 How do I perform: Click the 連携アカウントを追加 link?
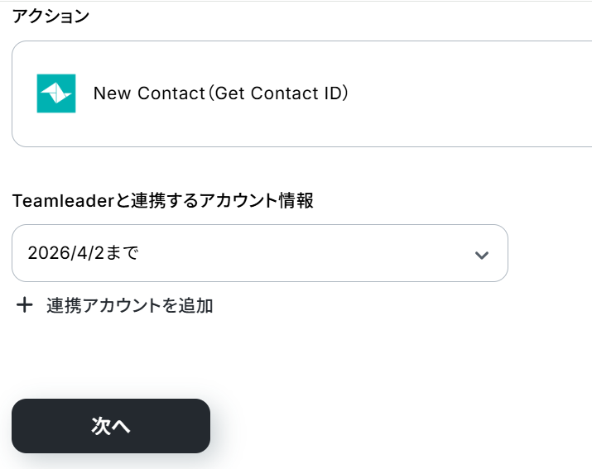pos(130,306)
